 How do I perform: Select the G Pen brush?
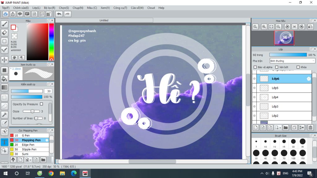pyautogui.click(x=29, y=135)
